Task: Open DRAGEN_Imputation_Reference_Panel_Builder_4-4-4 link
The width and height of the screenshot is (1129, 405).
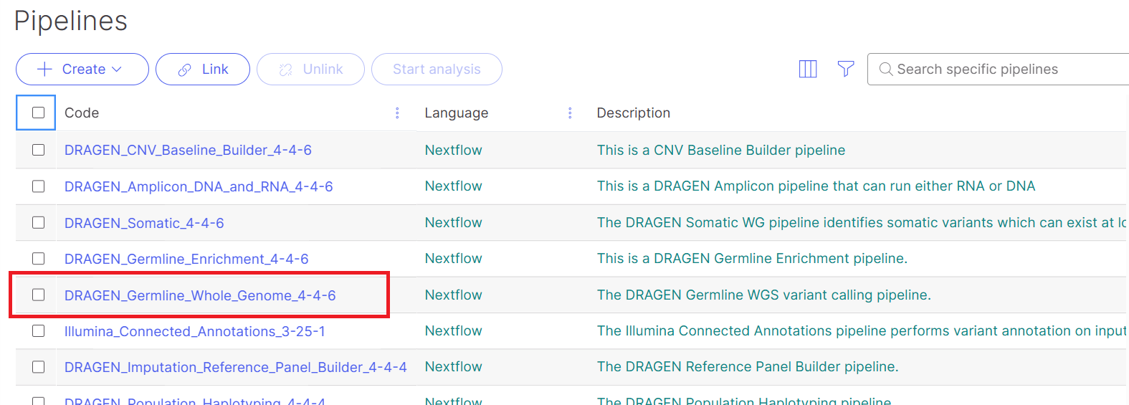Action: (x=235, y=367)
